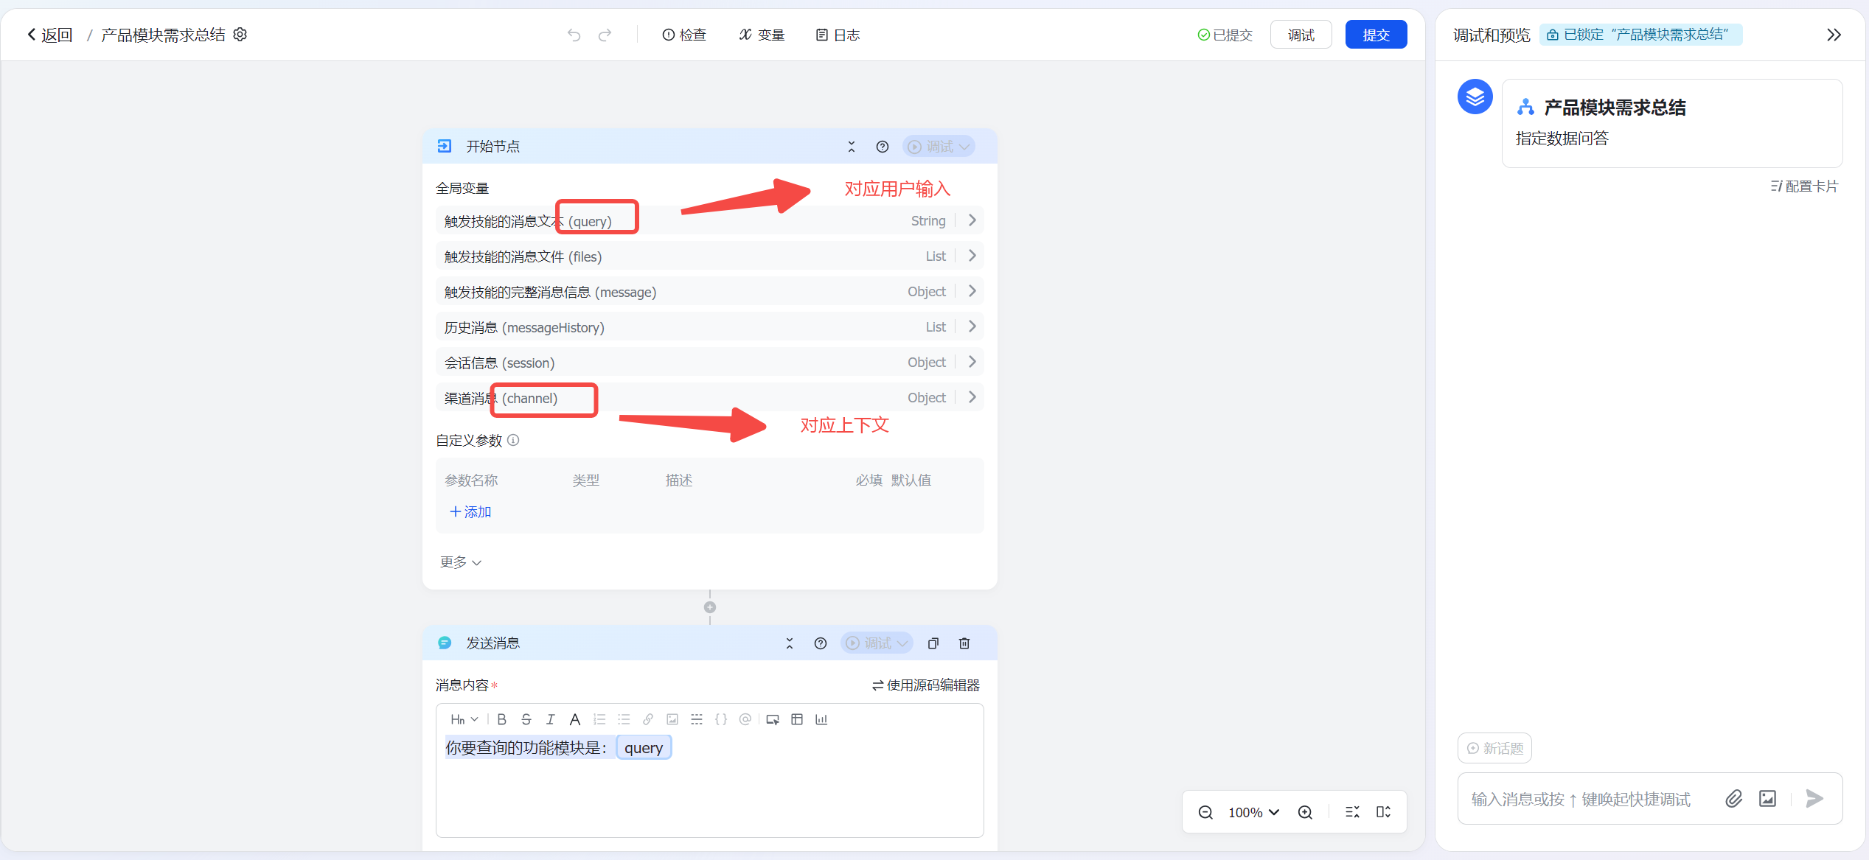
Task: Select the query variable chip in message
Action: pos(644,748)
